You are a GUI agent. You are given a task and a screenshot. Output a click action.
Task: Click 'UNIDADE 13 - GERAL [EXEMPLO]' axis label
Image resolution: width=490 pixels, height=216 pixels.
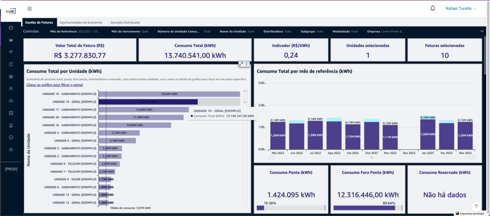pos(74,195)
